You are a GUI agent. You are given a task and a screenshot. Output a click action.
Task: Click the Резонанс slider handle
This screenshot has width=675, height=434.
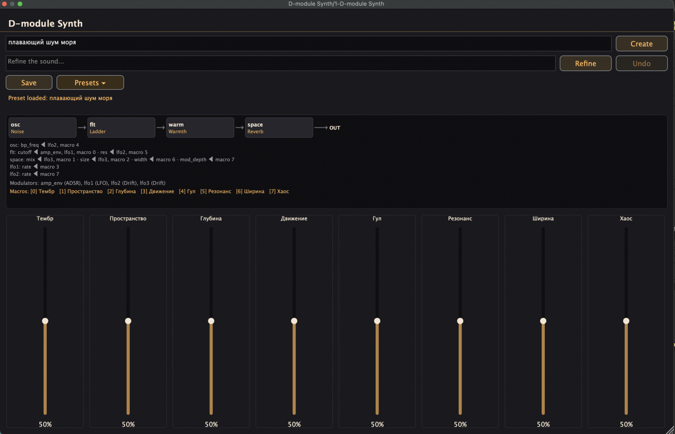[x=460, y=321]
